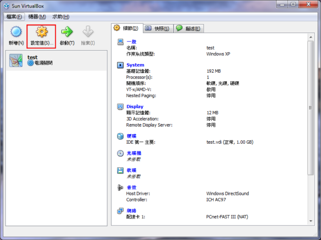321x240 pixels.
Task: Open the Display settings link
Action: (x=135, y=107)
